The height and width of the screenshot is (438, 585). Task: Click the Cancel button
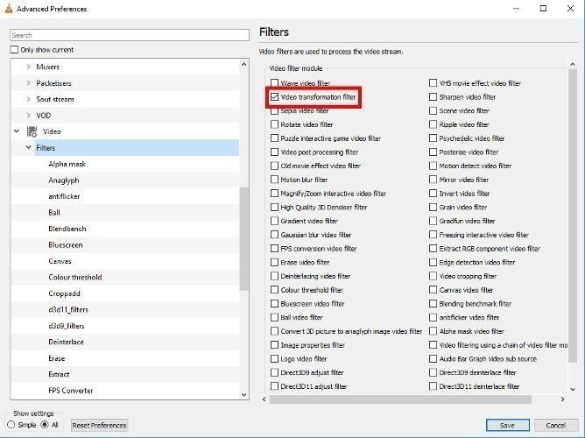(556, 426)
